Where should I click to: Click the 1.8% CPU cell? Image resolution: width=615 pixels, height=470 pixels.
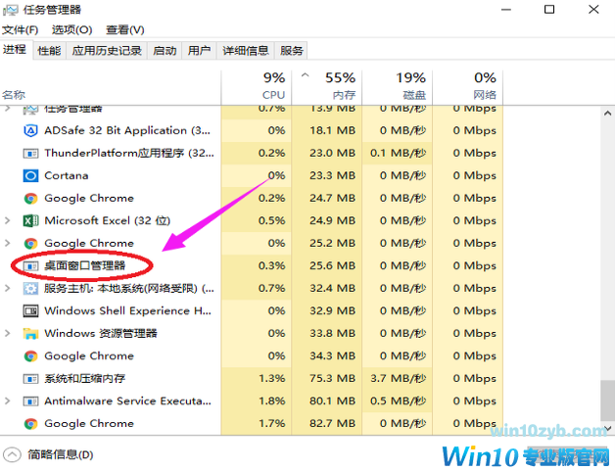[x=257, y=400]
